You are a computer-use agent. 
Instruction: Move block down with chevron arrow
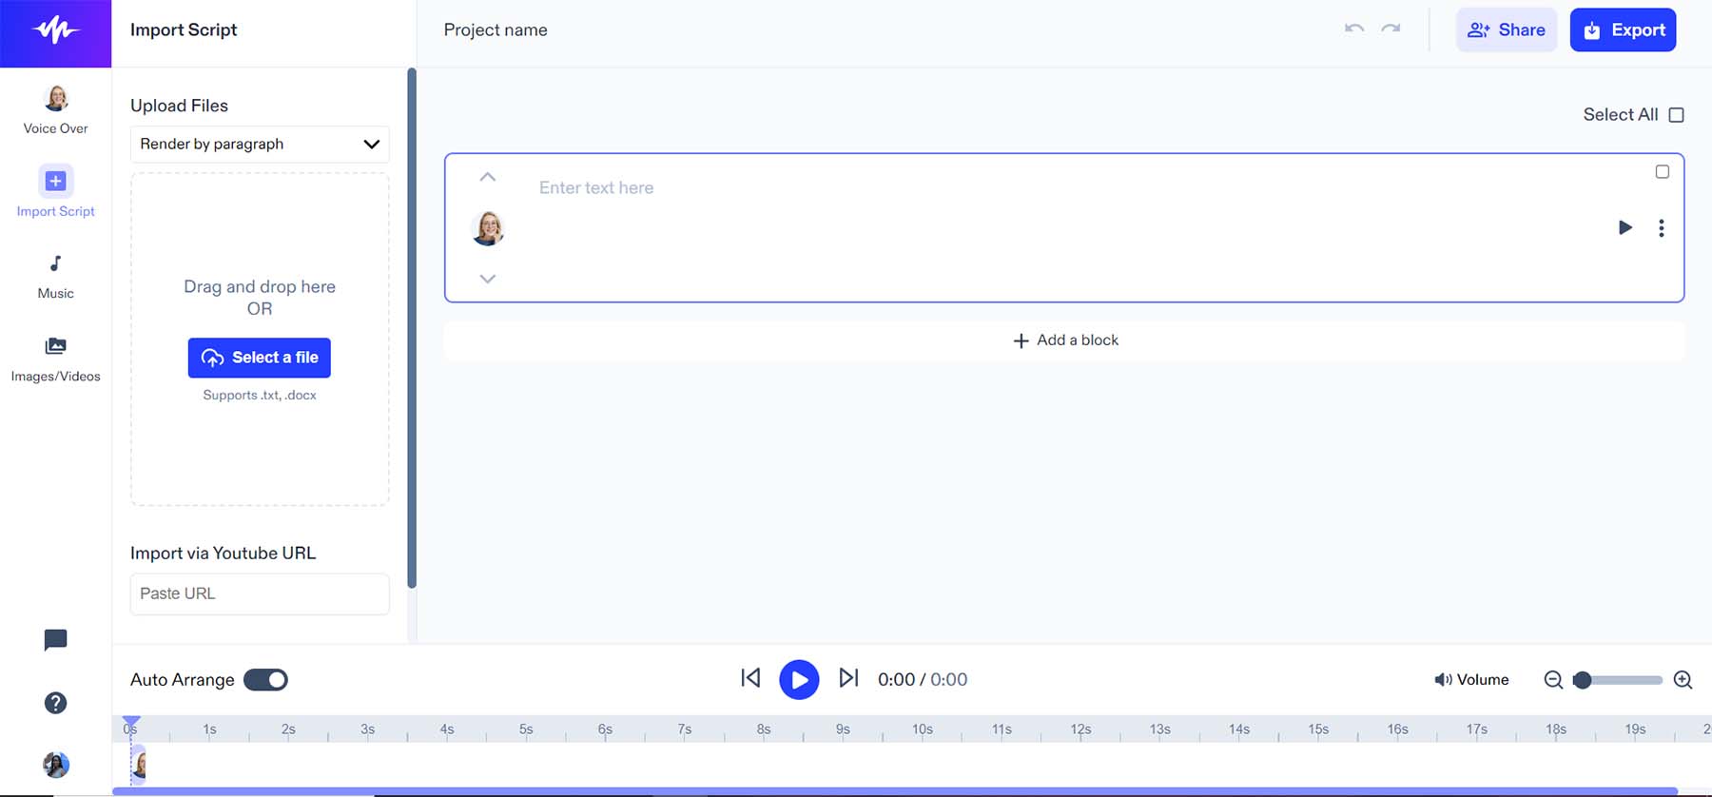click(x=487, y=279)
